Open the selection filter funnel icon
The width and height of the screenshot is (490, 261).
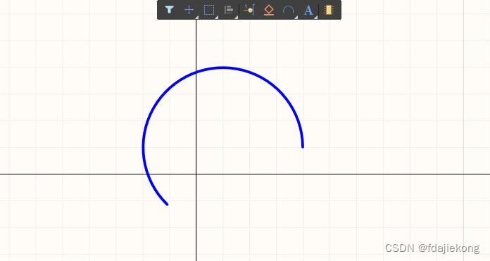(169, 10)
